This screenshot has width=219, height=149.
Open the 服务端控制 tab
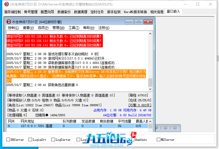[x=12, y=12]
